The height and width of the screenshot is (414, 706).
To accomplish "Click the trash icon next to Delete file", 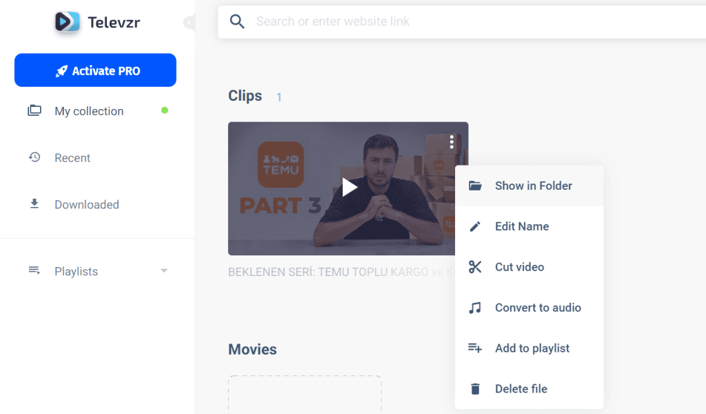I will pyautogui.click(x=475, y=388).
